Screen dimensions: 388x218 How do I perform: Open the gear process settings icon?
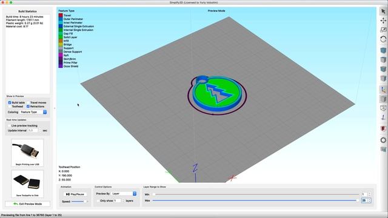[x=383, y=140]
